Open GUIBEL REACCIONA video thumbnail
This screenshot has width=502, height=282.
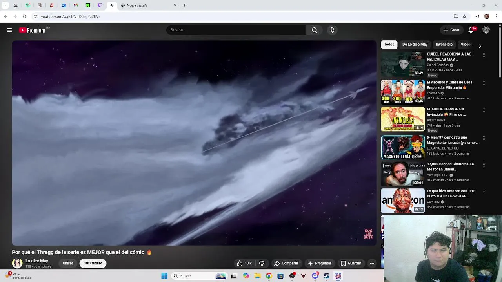[403, 65]
